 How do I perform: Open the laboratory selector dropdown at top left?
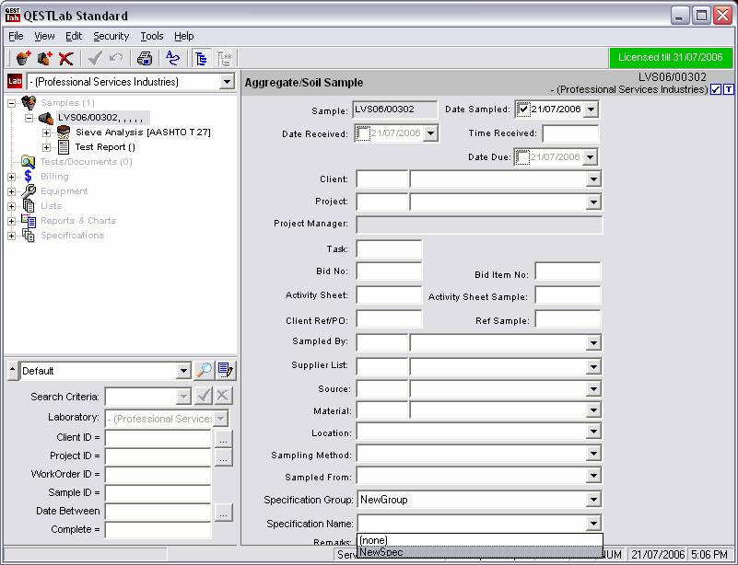pyautogui.click(x=227, y=82)
